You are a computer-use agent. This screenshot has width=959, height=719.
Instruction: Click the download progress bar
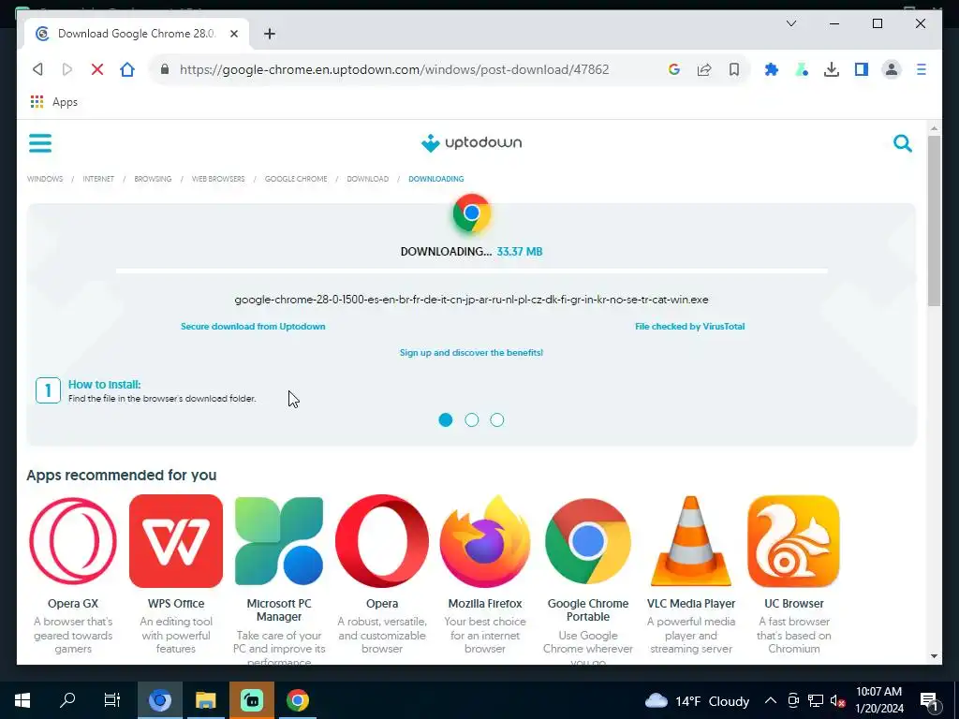pyautogui.click(x=472, y=271)
